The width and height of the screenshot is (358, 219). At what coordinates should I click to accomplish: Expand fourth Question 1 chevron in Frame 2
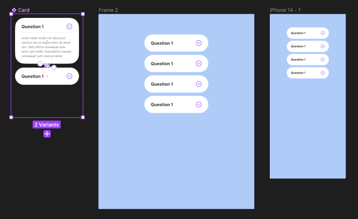tap(199, 104)
